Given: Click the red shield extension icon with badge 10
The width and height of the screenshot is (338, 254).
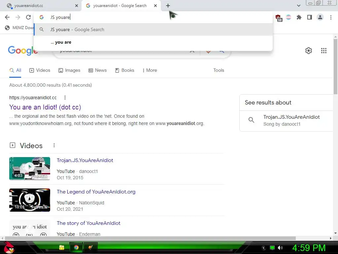Looking at the screenshot, I should click(x=279, y=18).
